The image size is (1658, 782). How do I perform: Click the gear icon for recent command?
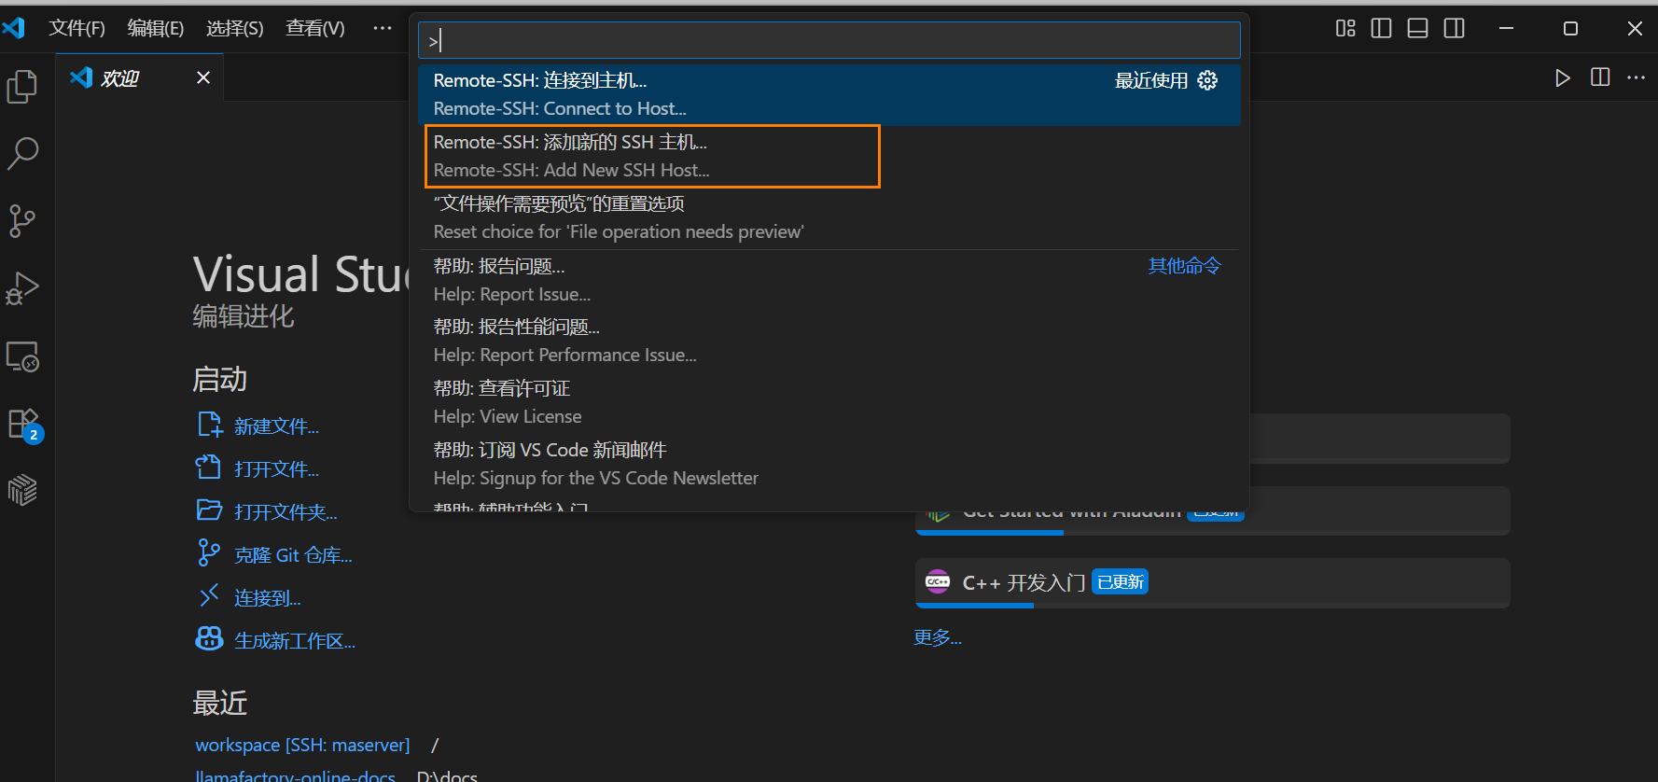click(x=1207, y=80)
